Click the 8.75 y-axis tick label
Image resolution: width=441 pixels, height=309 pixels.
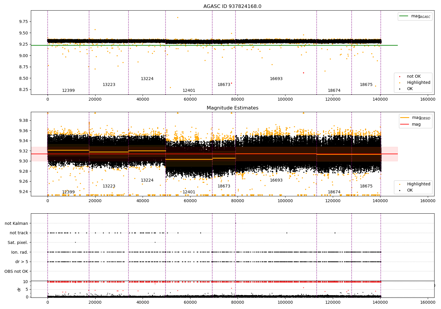pyautogui.click(x=24, y=67)
